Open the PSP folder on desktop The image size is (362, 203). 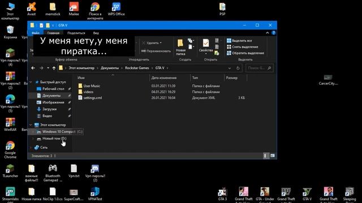(x=222, y=9)
